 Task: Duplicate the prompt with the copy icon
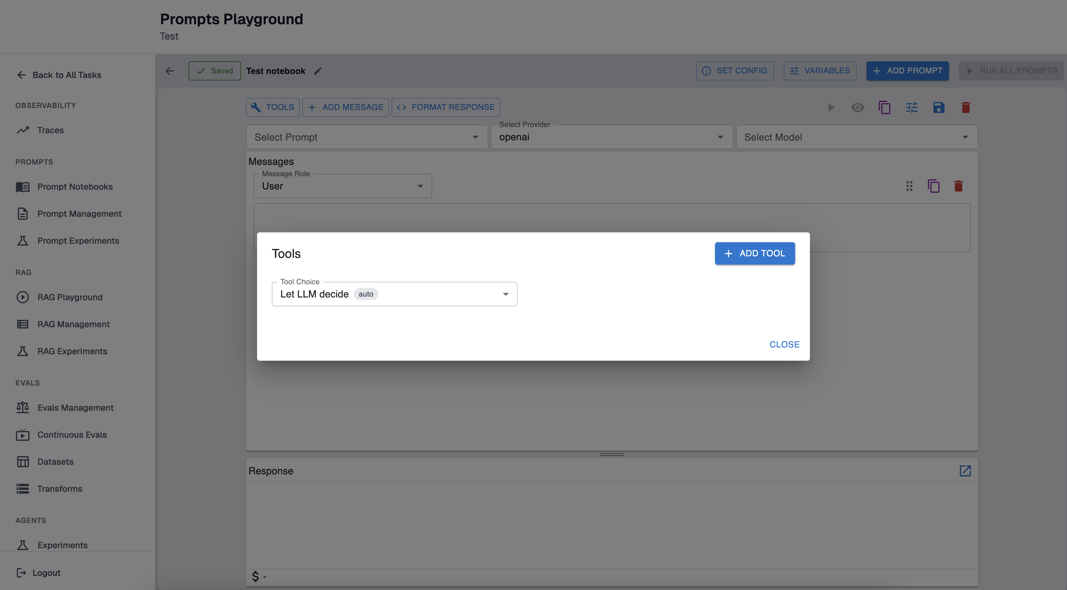(884, 108)
